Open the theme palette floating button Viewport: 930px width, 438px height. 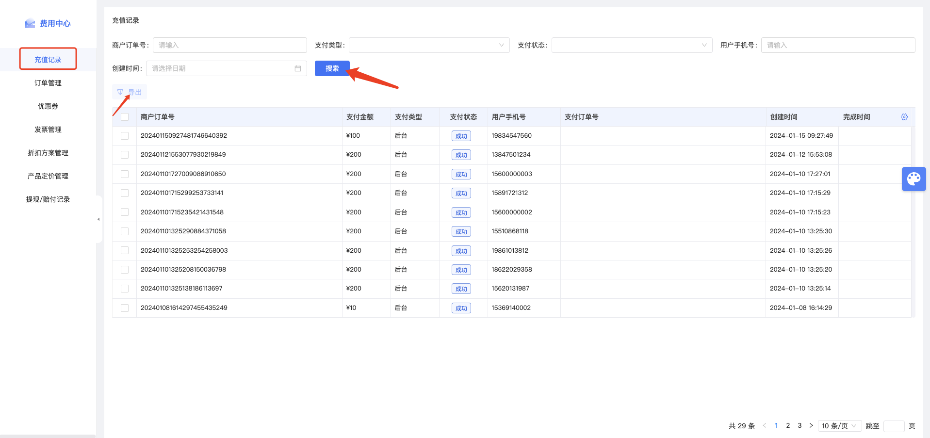914,179
